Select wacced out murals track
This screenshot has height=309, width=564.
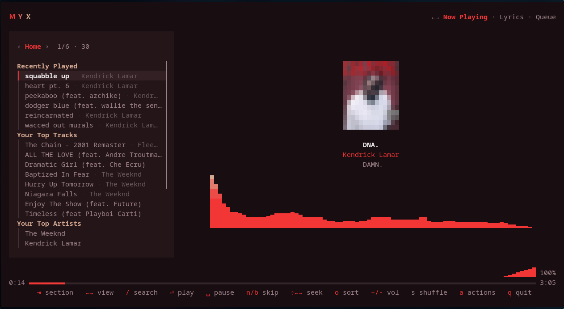click(92, 125)
